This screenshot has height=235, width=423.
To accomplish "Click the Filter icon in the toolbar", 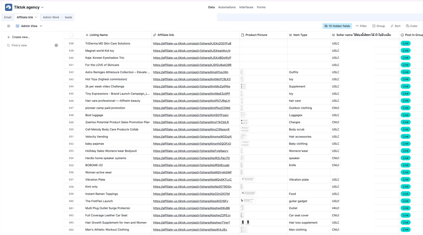I will (x=357, y=26).
